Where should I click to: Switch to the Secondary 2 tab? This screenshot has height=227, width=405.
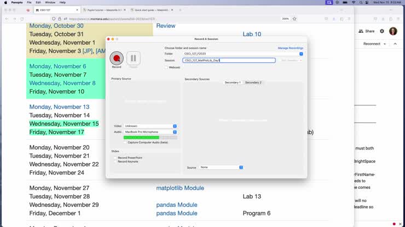253,82
